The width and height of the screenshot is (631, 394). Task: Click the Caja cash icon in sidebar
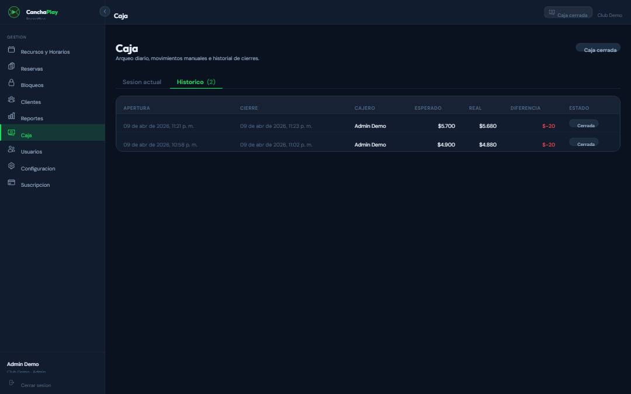pos(11,133)
